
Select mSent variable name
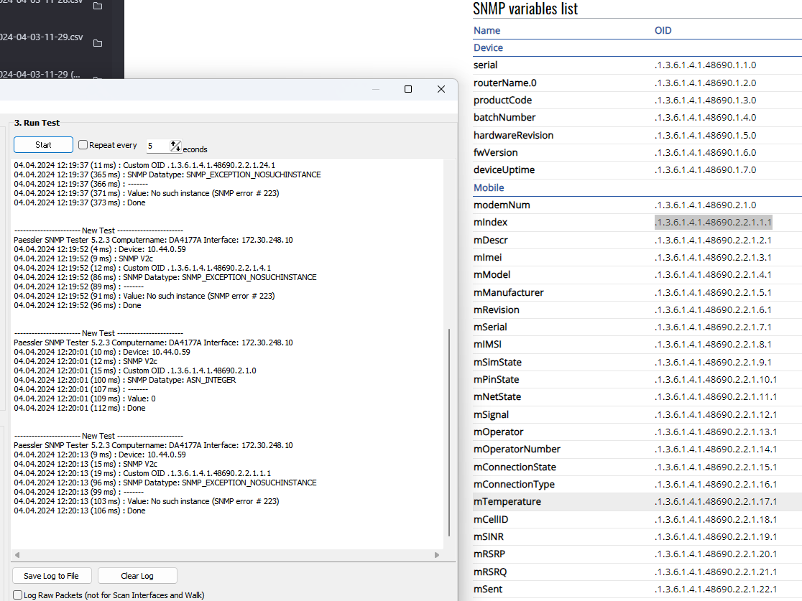coord(488,590)
